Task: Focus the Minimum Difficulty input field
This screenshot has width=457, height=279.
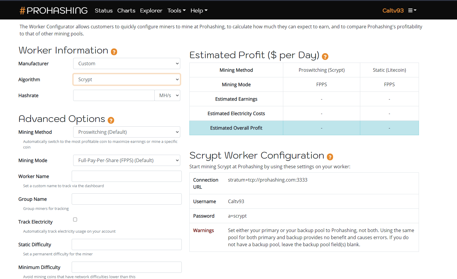Action: point(127,267)
